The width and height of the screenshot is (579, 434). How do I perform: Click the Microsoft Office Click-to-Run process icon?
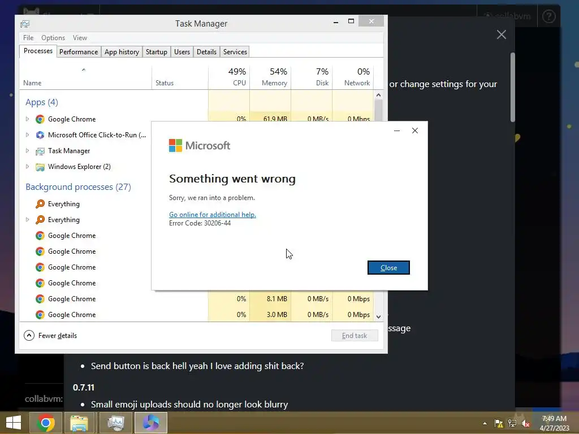pyautogui.click(x=40, y=135)
